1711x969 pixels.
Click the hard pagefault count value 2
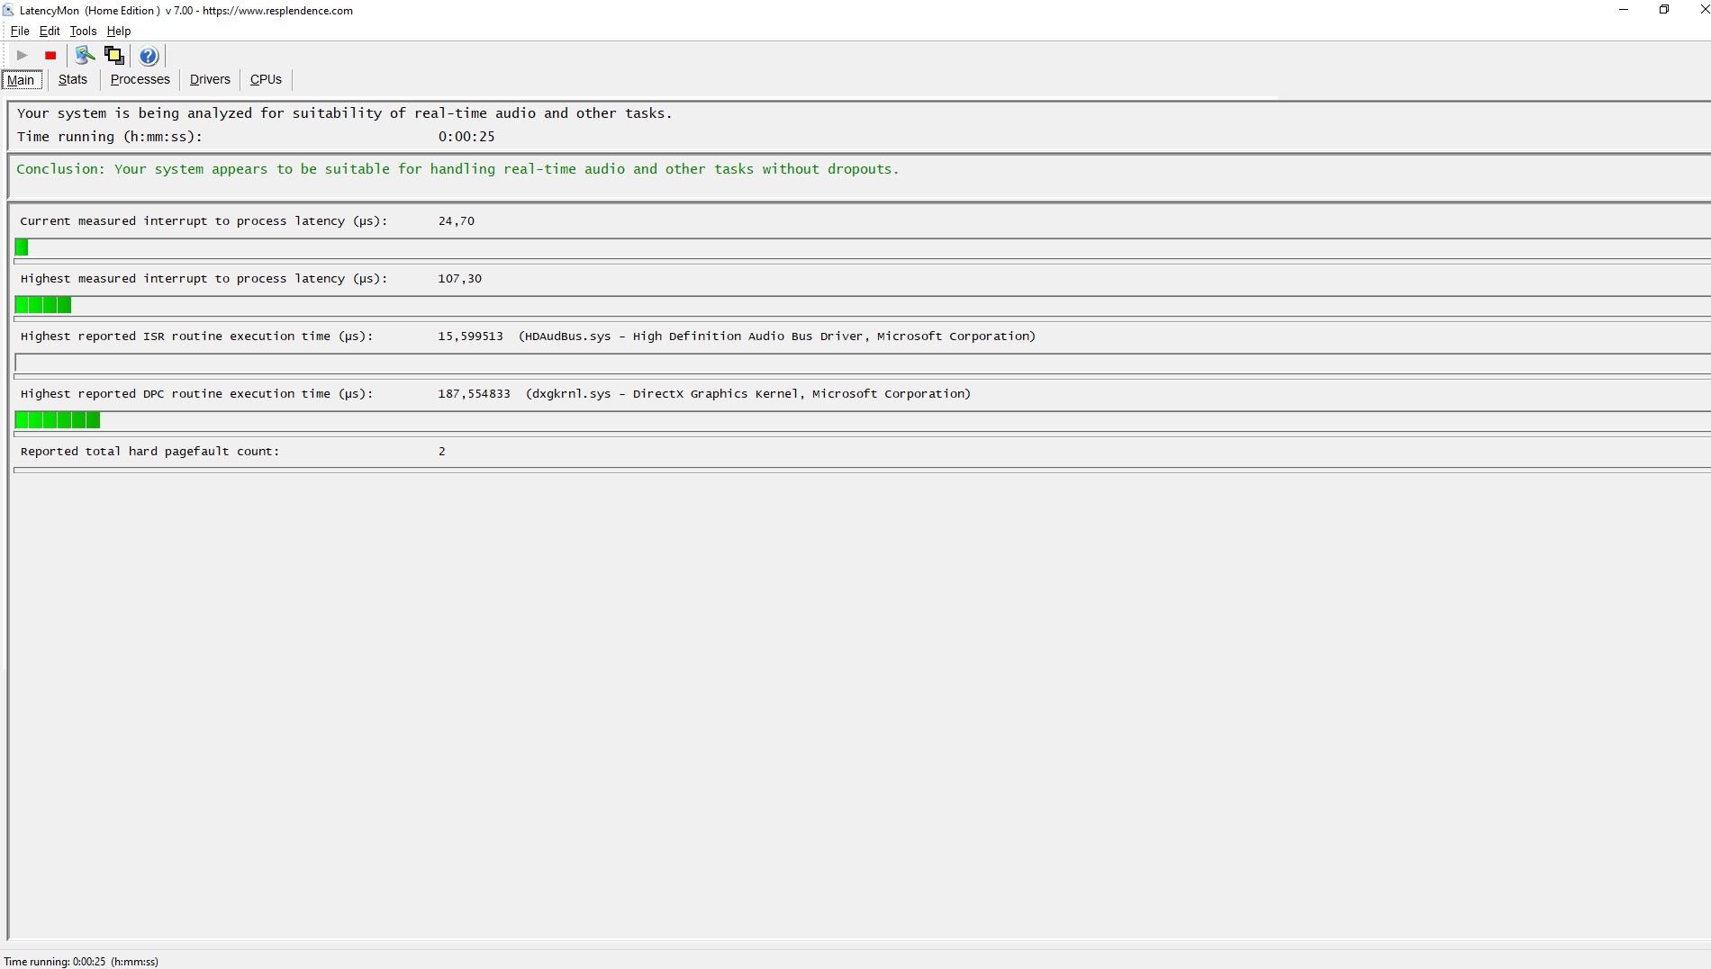[442, 452]
